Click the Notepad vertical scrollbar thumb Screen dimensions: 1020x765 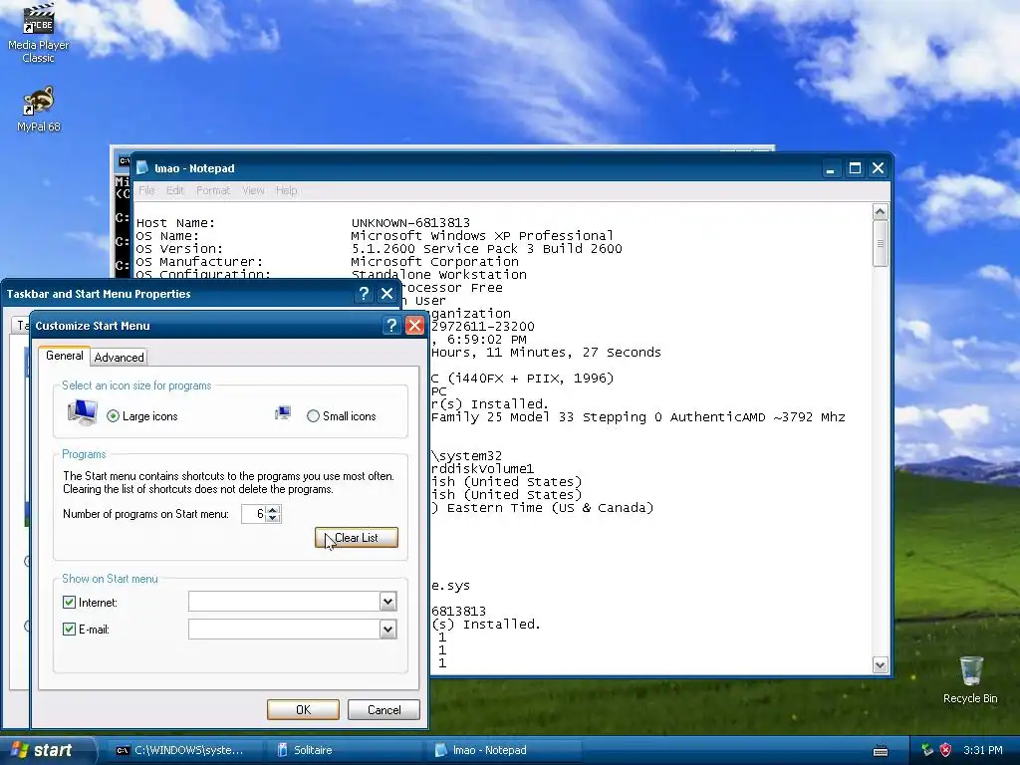(881, 243)
